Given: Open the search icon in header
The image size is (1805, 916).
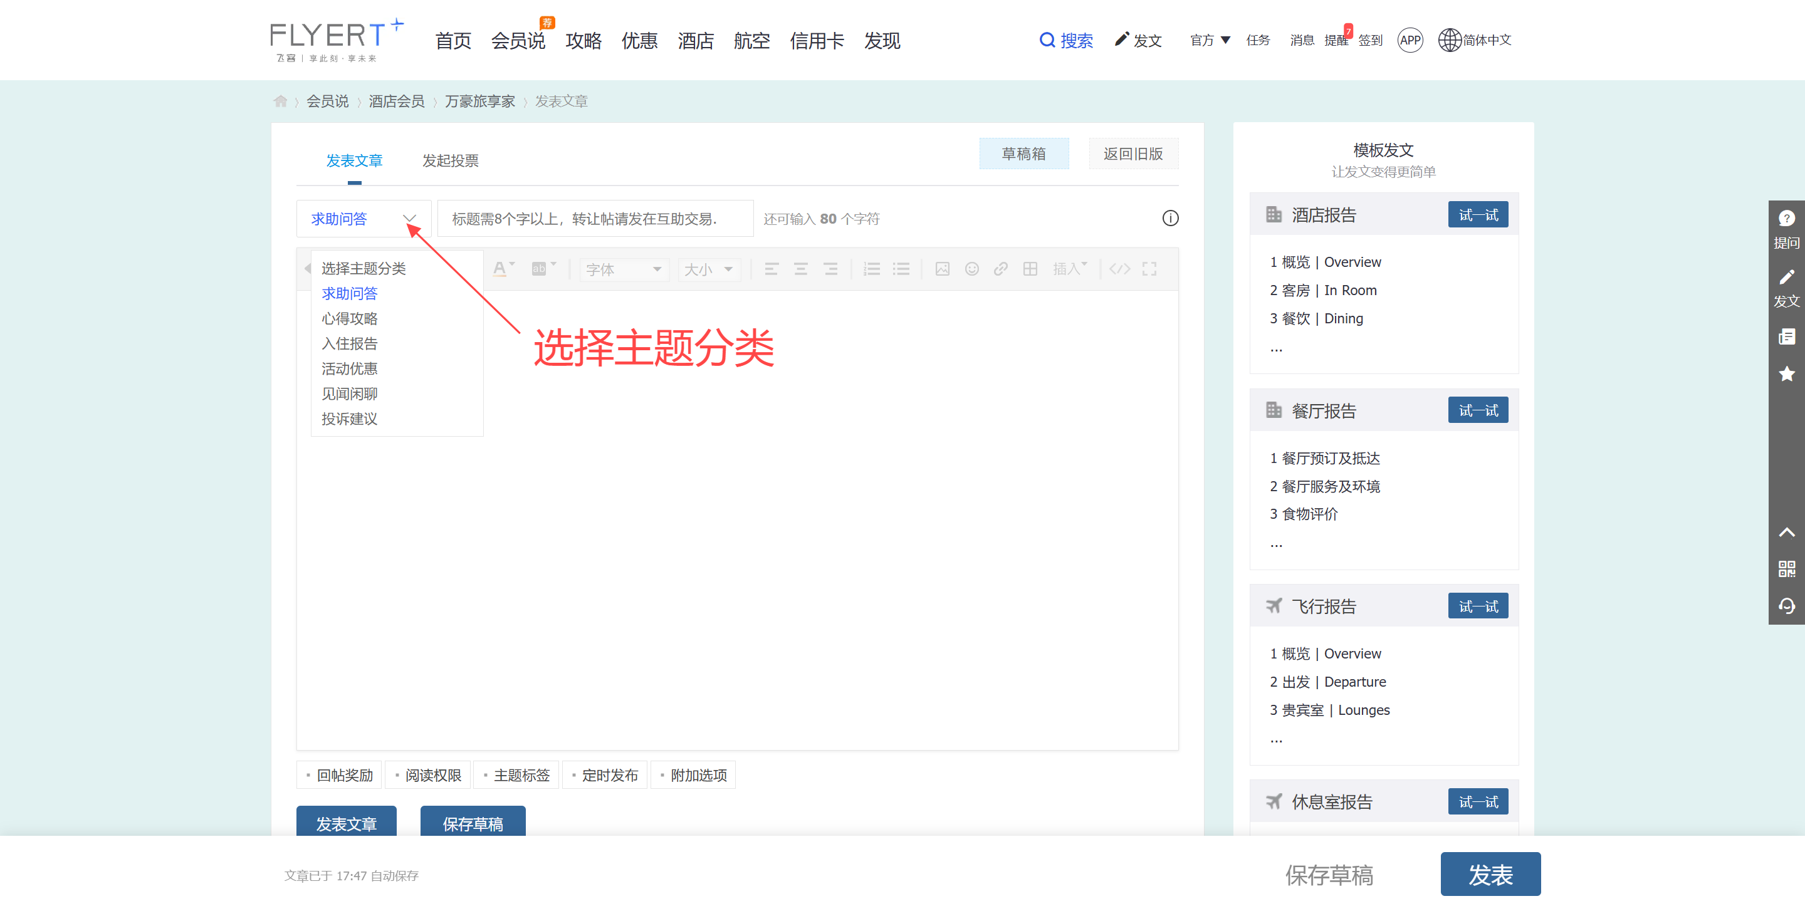Looking at the screenshot, I should 1047,40.
